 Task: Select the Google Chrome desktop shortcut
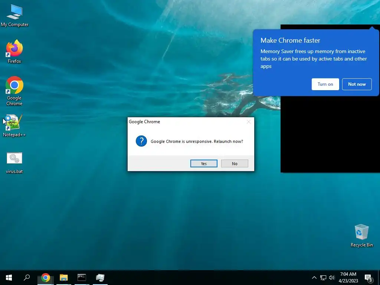(14, 91)
